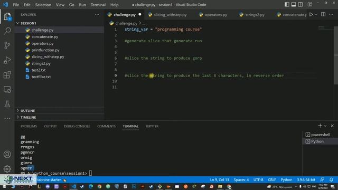338x190 pixels.
Task: Toggle the secondary side bar layout
Action: point(301,5)
